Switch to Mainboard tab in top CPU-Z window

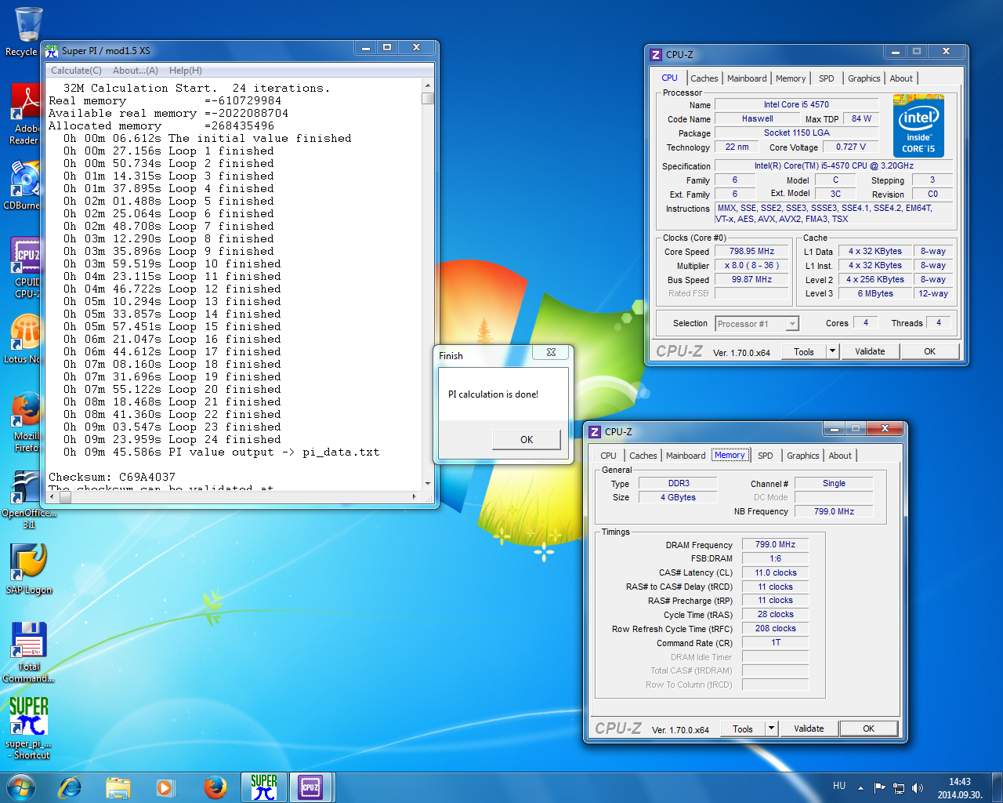point(747,78)
